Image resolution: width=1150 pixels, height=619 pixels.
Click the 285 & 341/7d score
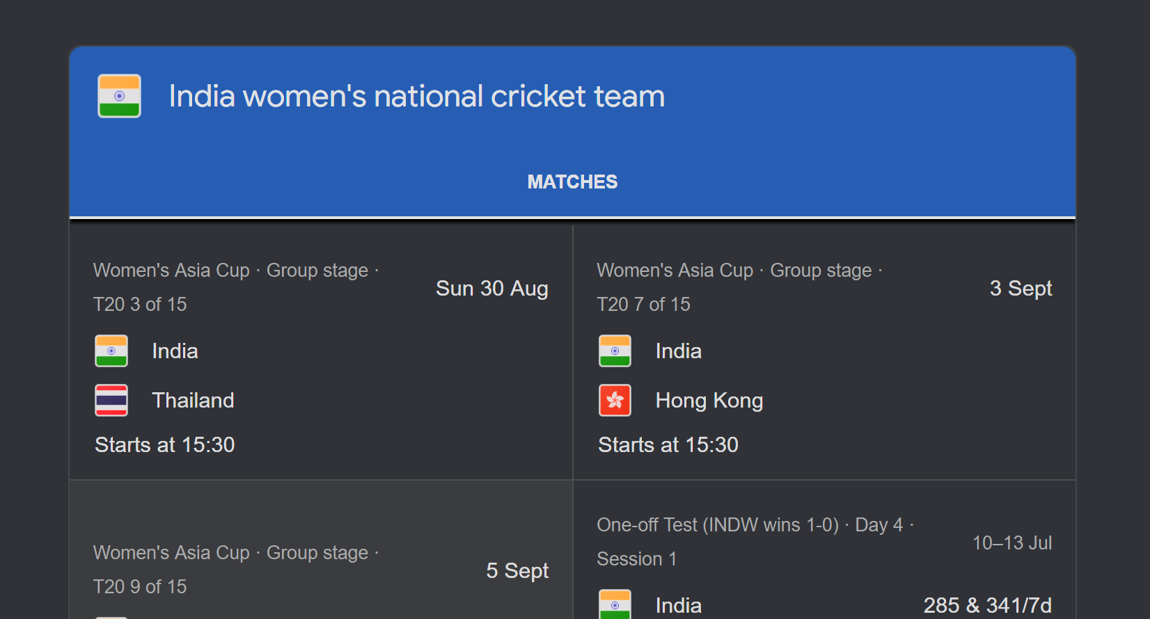click(x=987, y=605)
